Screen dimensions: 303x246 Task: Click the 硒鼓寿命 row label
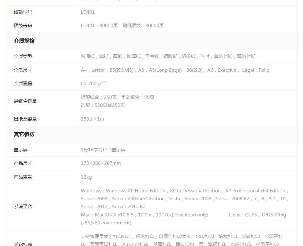point(23,26)
